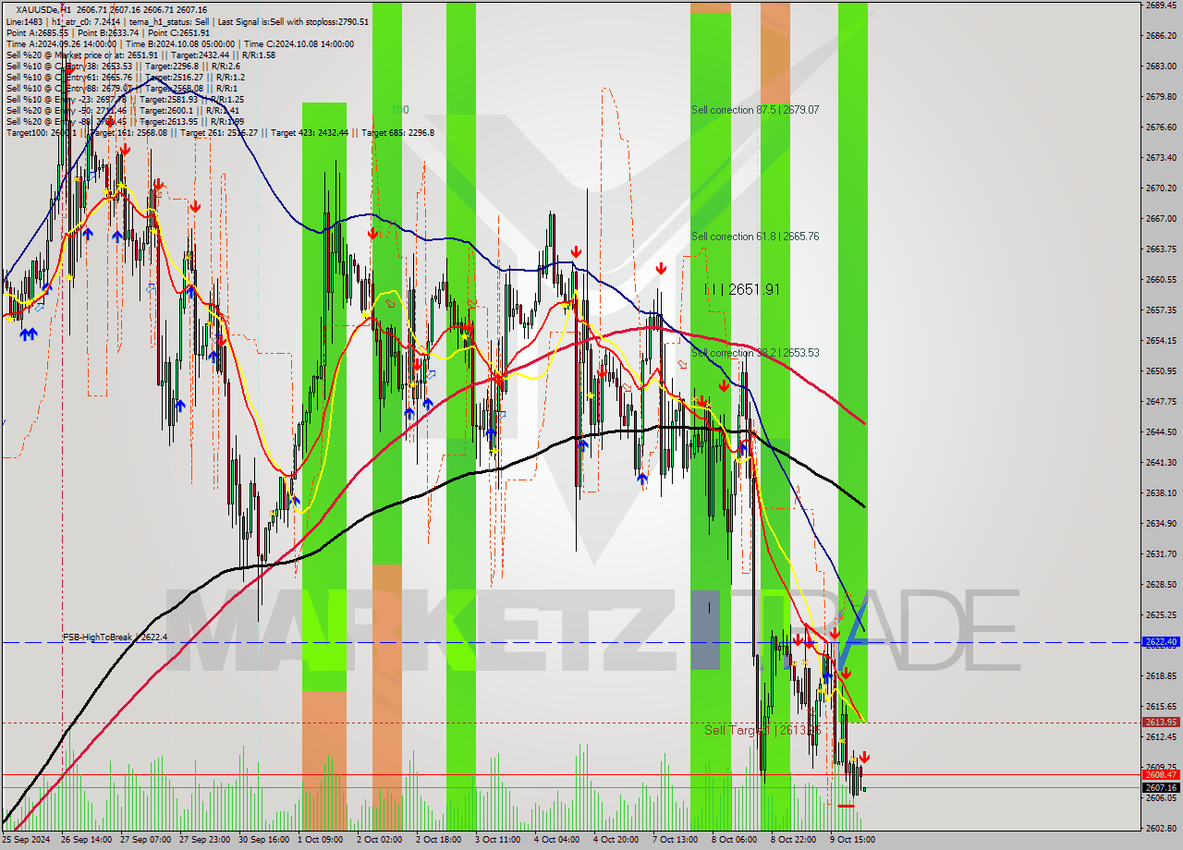The width and height of the screenshot is (1183, 850).
Task: Click the 2628.50 price axis value
Action: tap(1161, 585)
